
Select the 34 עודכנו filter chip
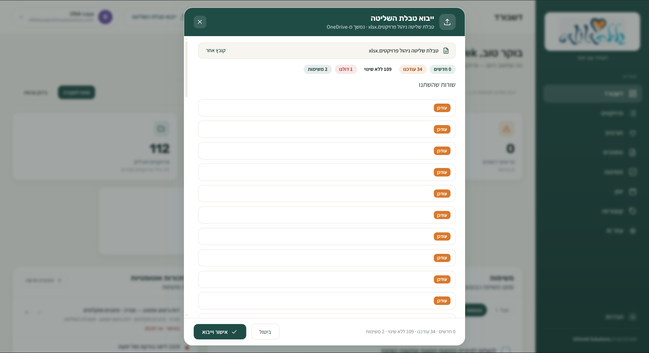click(413, 69)
